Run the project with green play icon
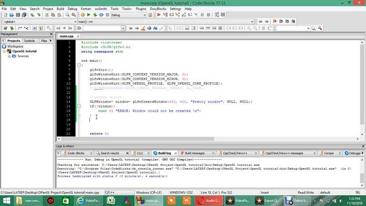366x206 pixels. click(89, 15)
